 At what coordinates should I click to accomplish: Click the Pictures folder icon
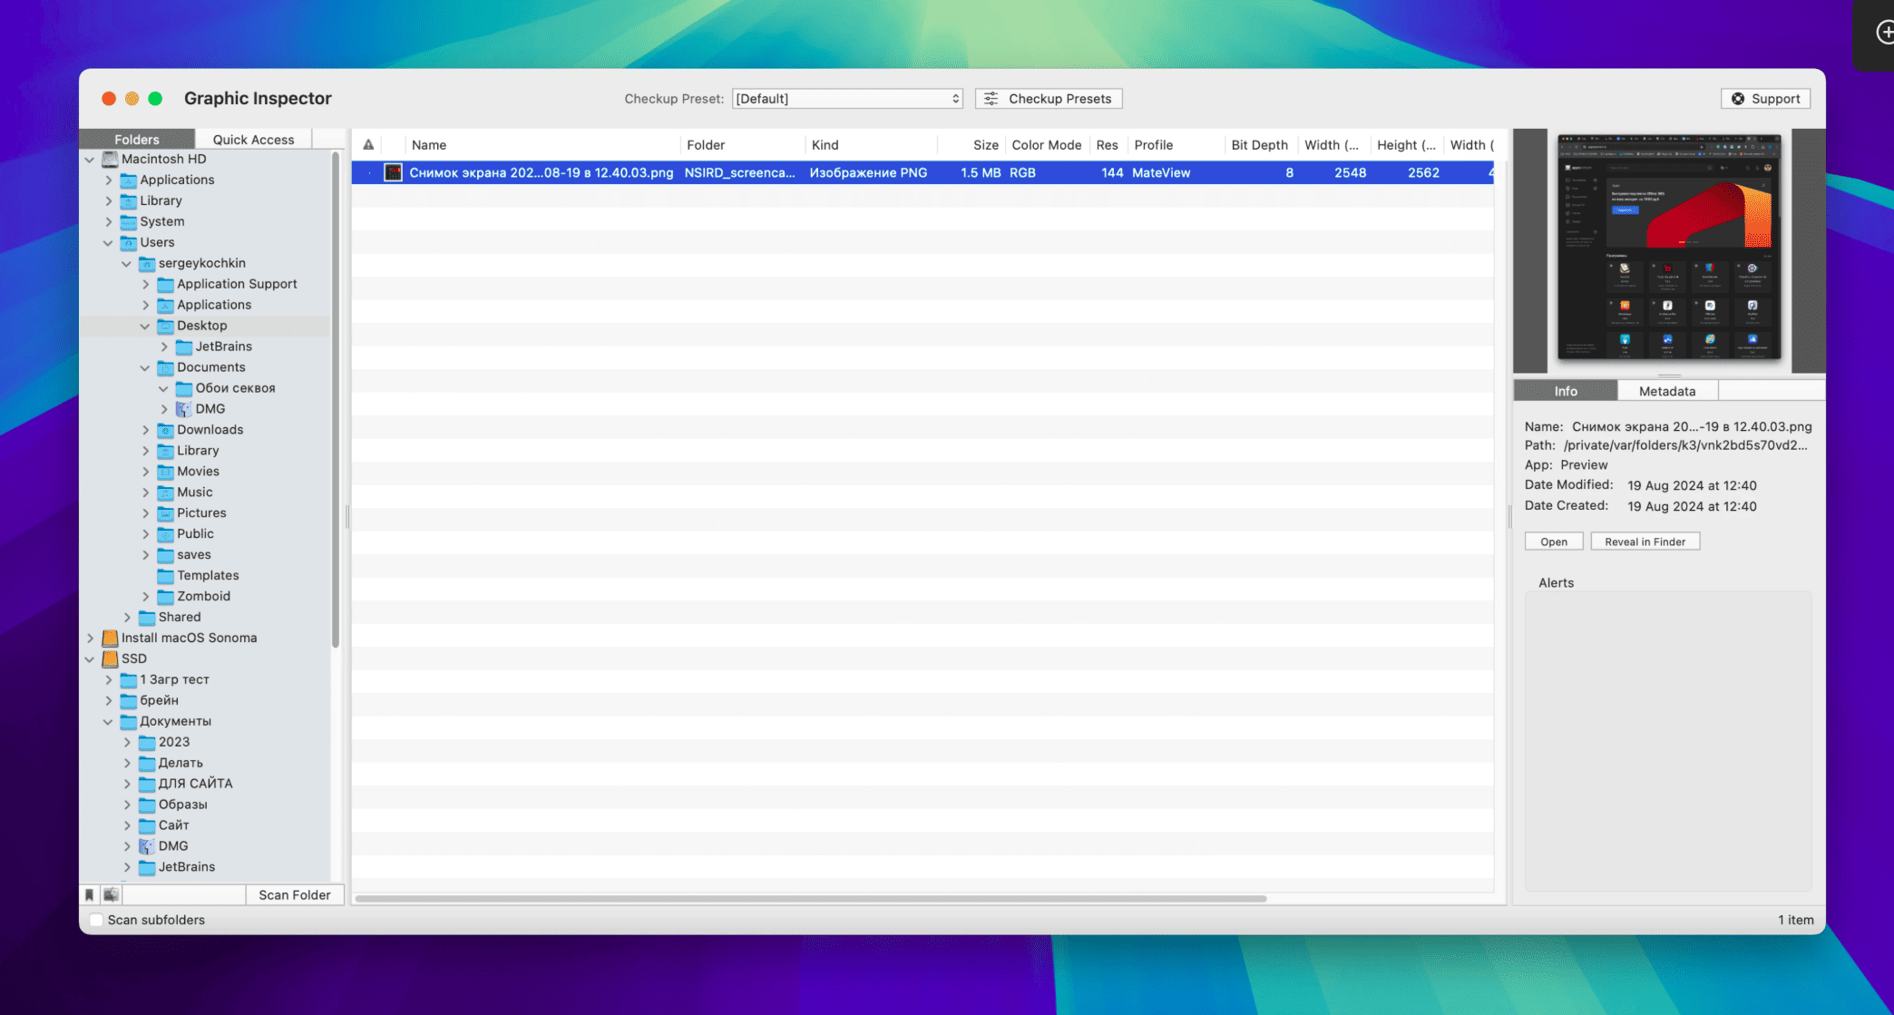165,513
